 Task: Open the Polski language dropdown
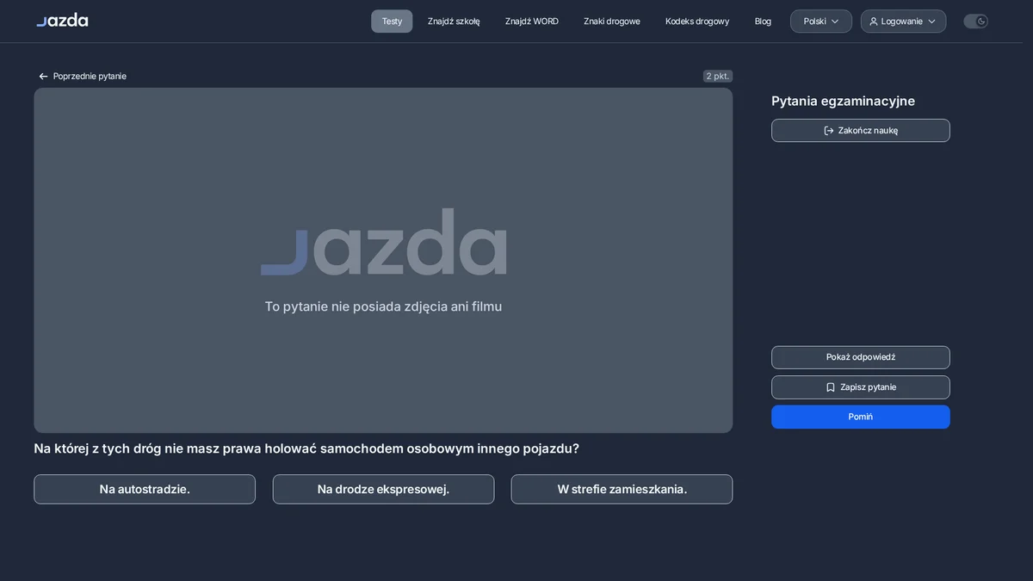pyautogui.click(x=821, y=22)
